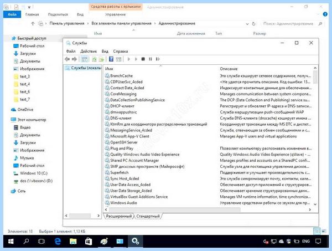Viewport: 332px width, 251px height.
Task: Open the Файл tab in Explorer window
Action: (x=12, y=14)
